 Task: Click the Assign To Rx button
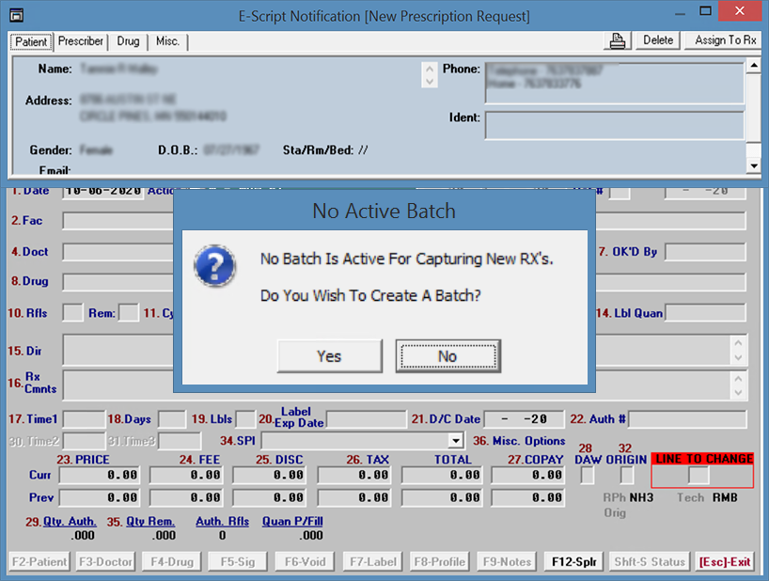point(725,40)
